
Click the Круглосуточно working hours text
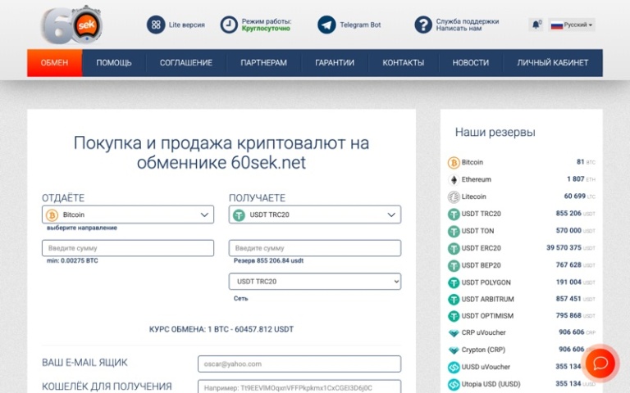point(266,29)
